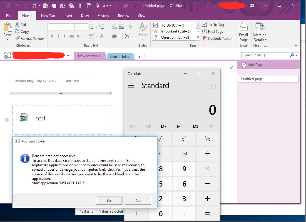
Task: Click Add Page in the page pane
Action: [x=252, y=65]
